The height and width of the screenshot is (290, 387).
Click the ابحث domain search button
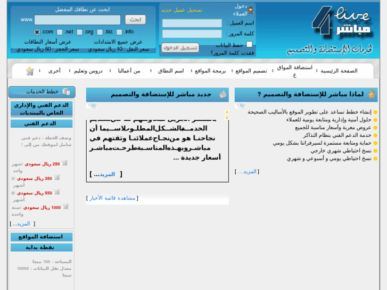pos(135,20)
